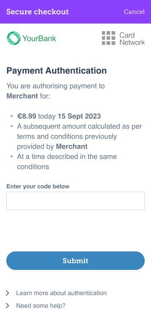Click the bold Merchant name before 'for:'
This screenshot has width=151, height=317.
(22, 96)
